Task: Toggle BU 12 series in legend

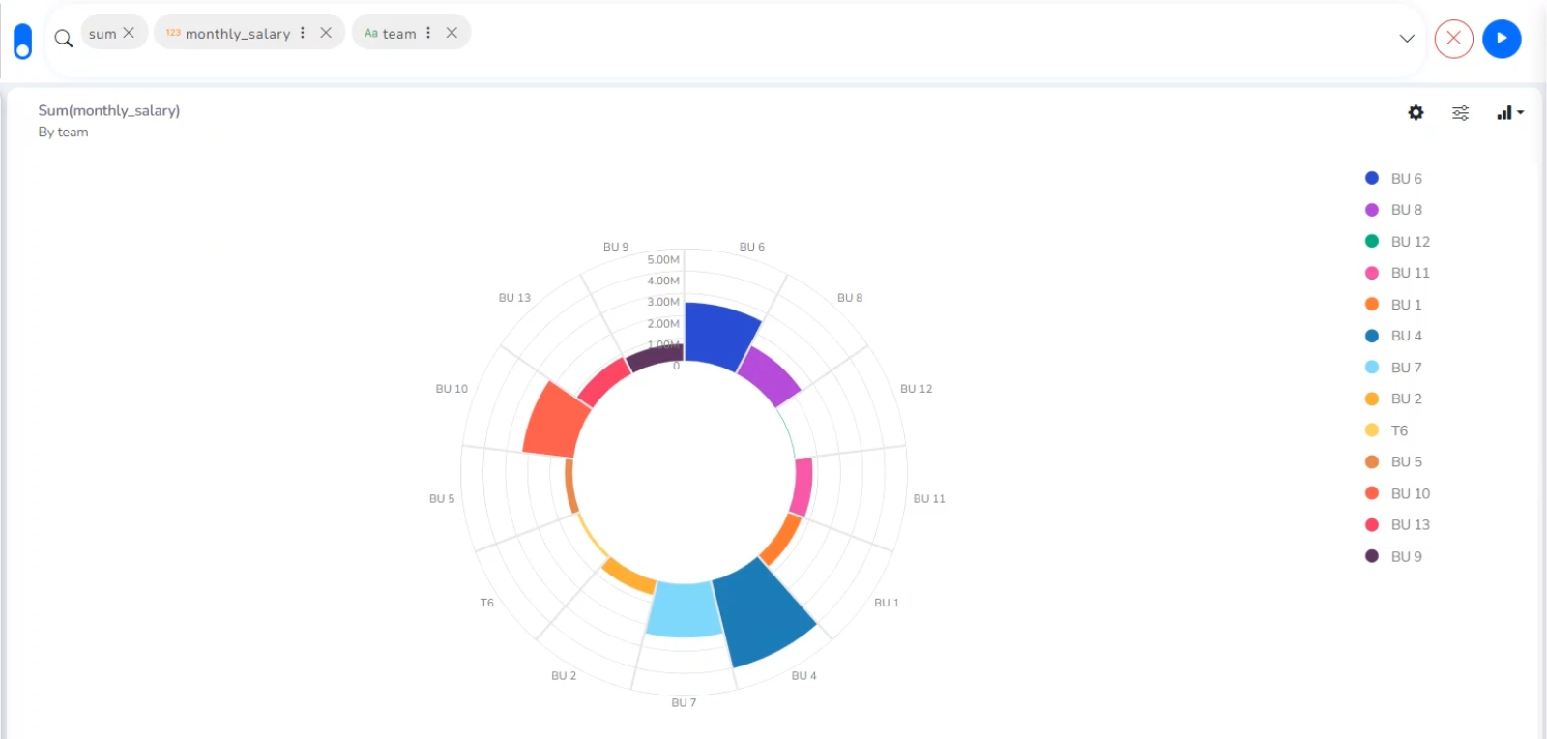Action: click(x=1410, y=242)
